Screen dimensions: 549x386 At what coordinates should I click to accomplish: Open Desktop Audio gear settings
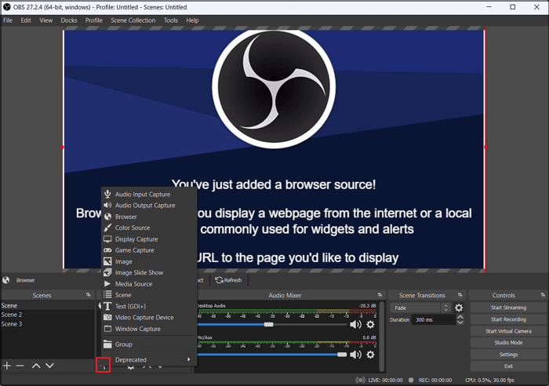[370, 325]
